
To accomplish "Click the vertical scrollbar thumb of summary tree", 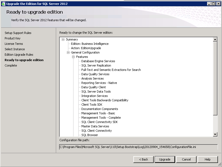I will tap(215, 78).
